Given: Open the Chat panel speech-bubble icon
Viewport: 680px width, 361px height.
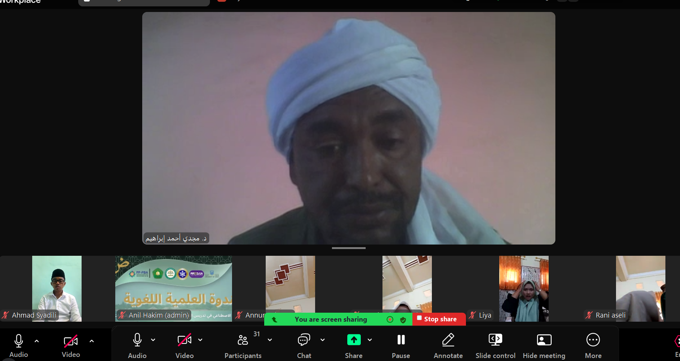Looking at the screenshot, I should pos(304,340).
